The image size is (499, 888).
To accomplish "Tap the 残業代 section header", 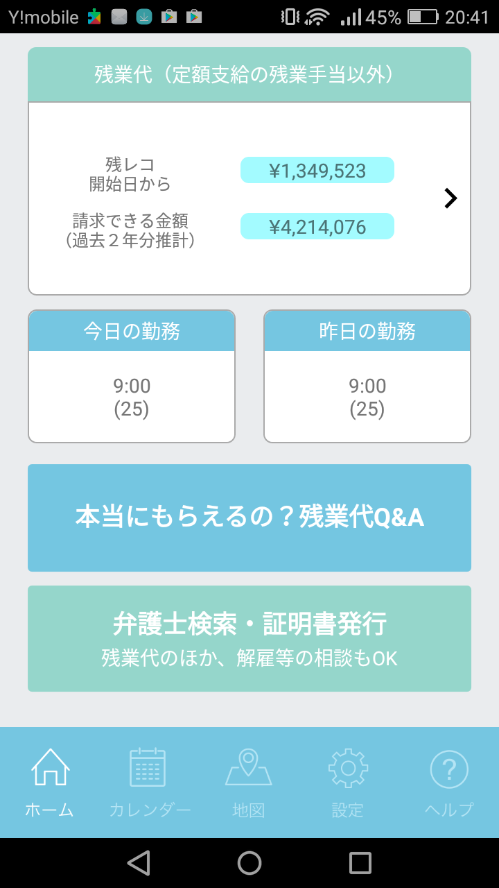I will (x=249, y=75).
